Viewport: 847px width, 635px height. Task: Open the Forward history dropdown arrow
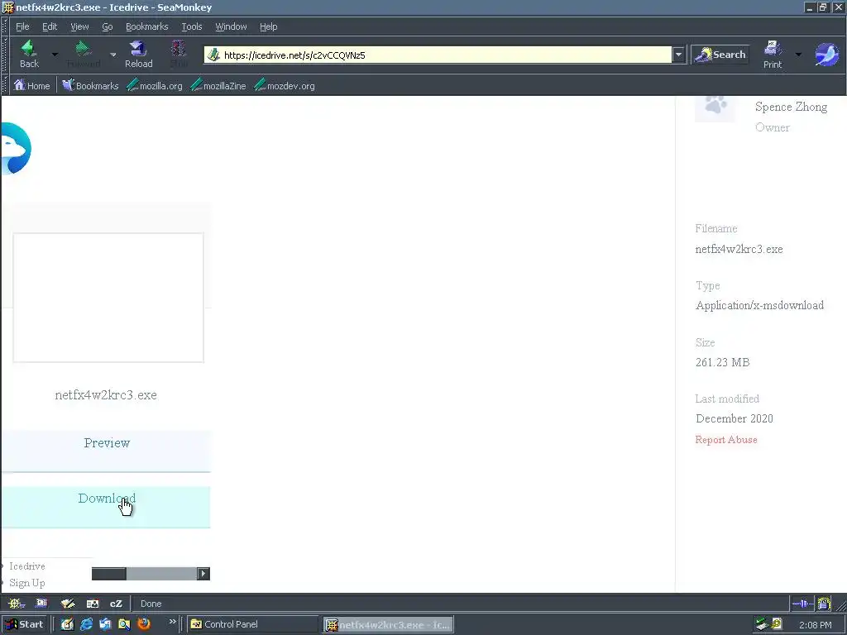(112, 54)
